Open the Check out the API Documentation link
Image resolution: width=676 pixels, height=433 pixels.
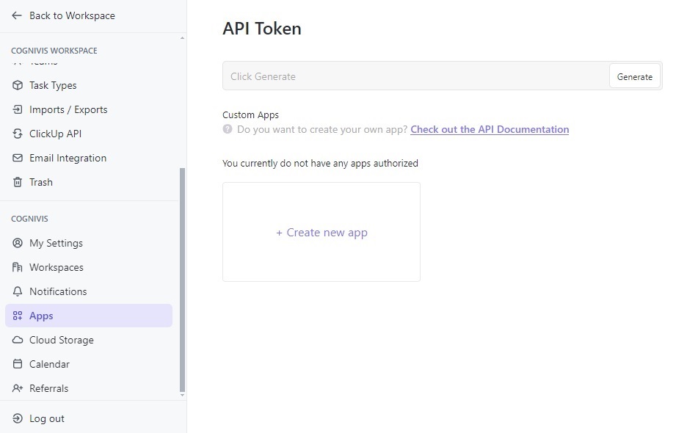pyautogui.click(x=490, y=129)
